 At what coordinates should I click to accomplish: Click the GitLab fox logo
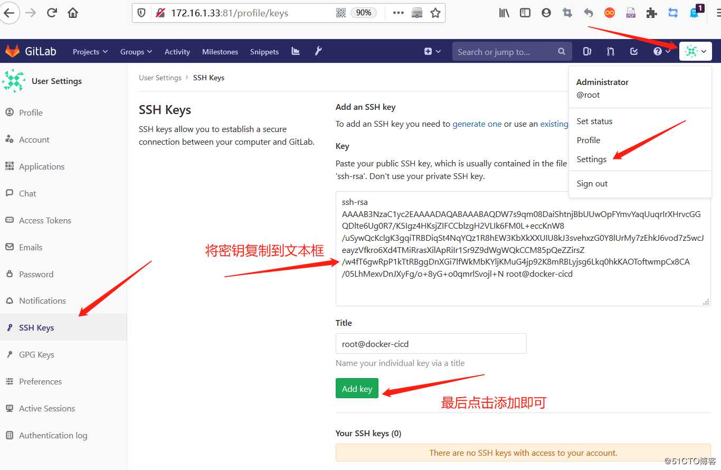pos(12,51)
